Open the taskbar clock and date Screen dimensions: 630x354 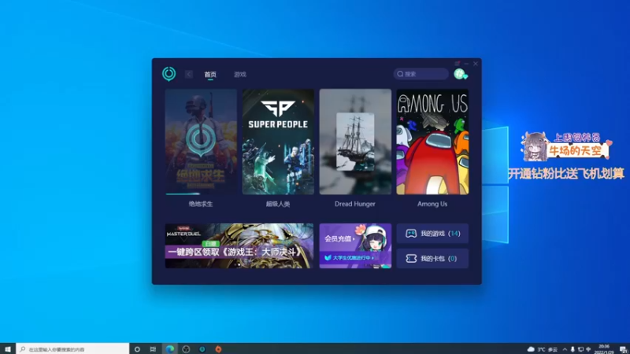tap(604, 348)
